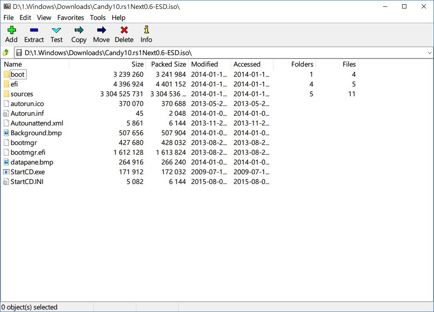Image resolution: width=434 pixels, height=312 pixels.
Task: Maximize the 7-Zip window
Action: coord(404,6)
